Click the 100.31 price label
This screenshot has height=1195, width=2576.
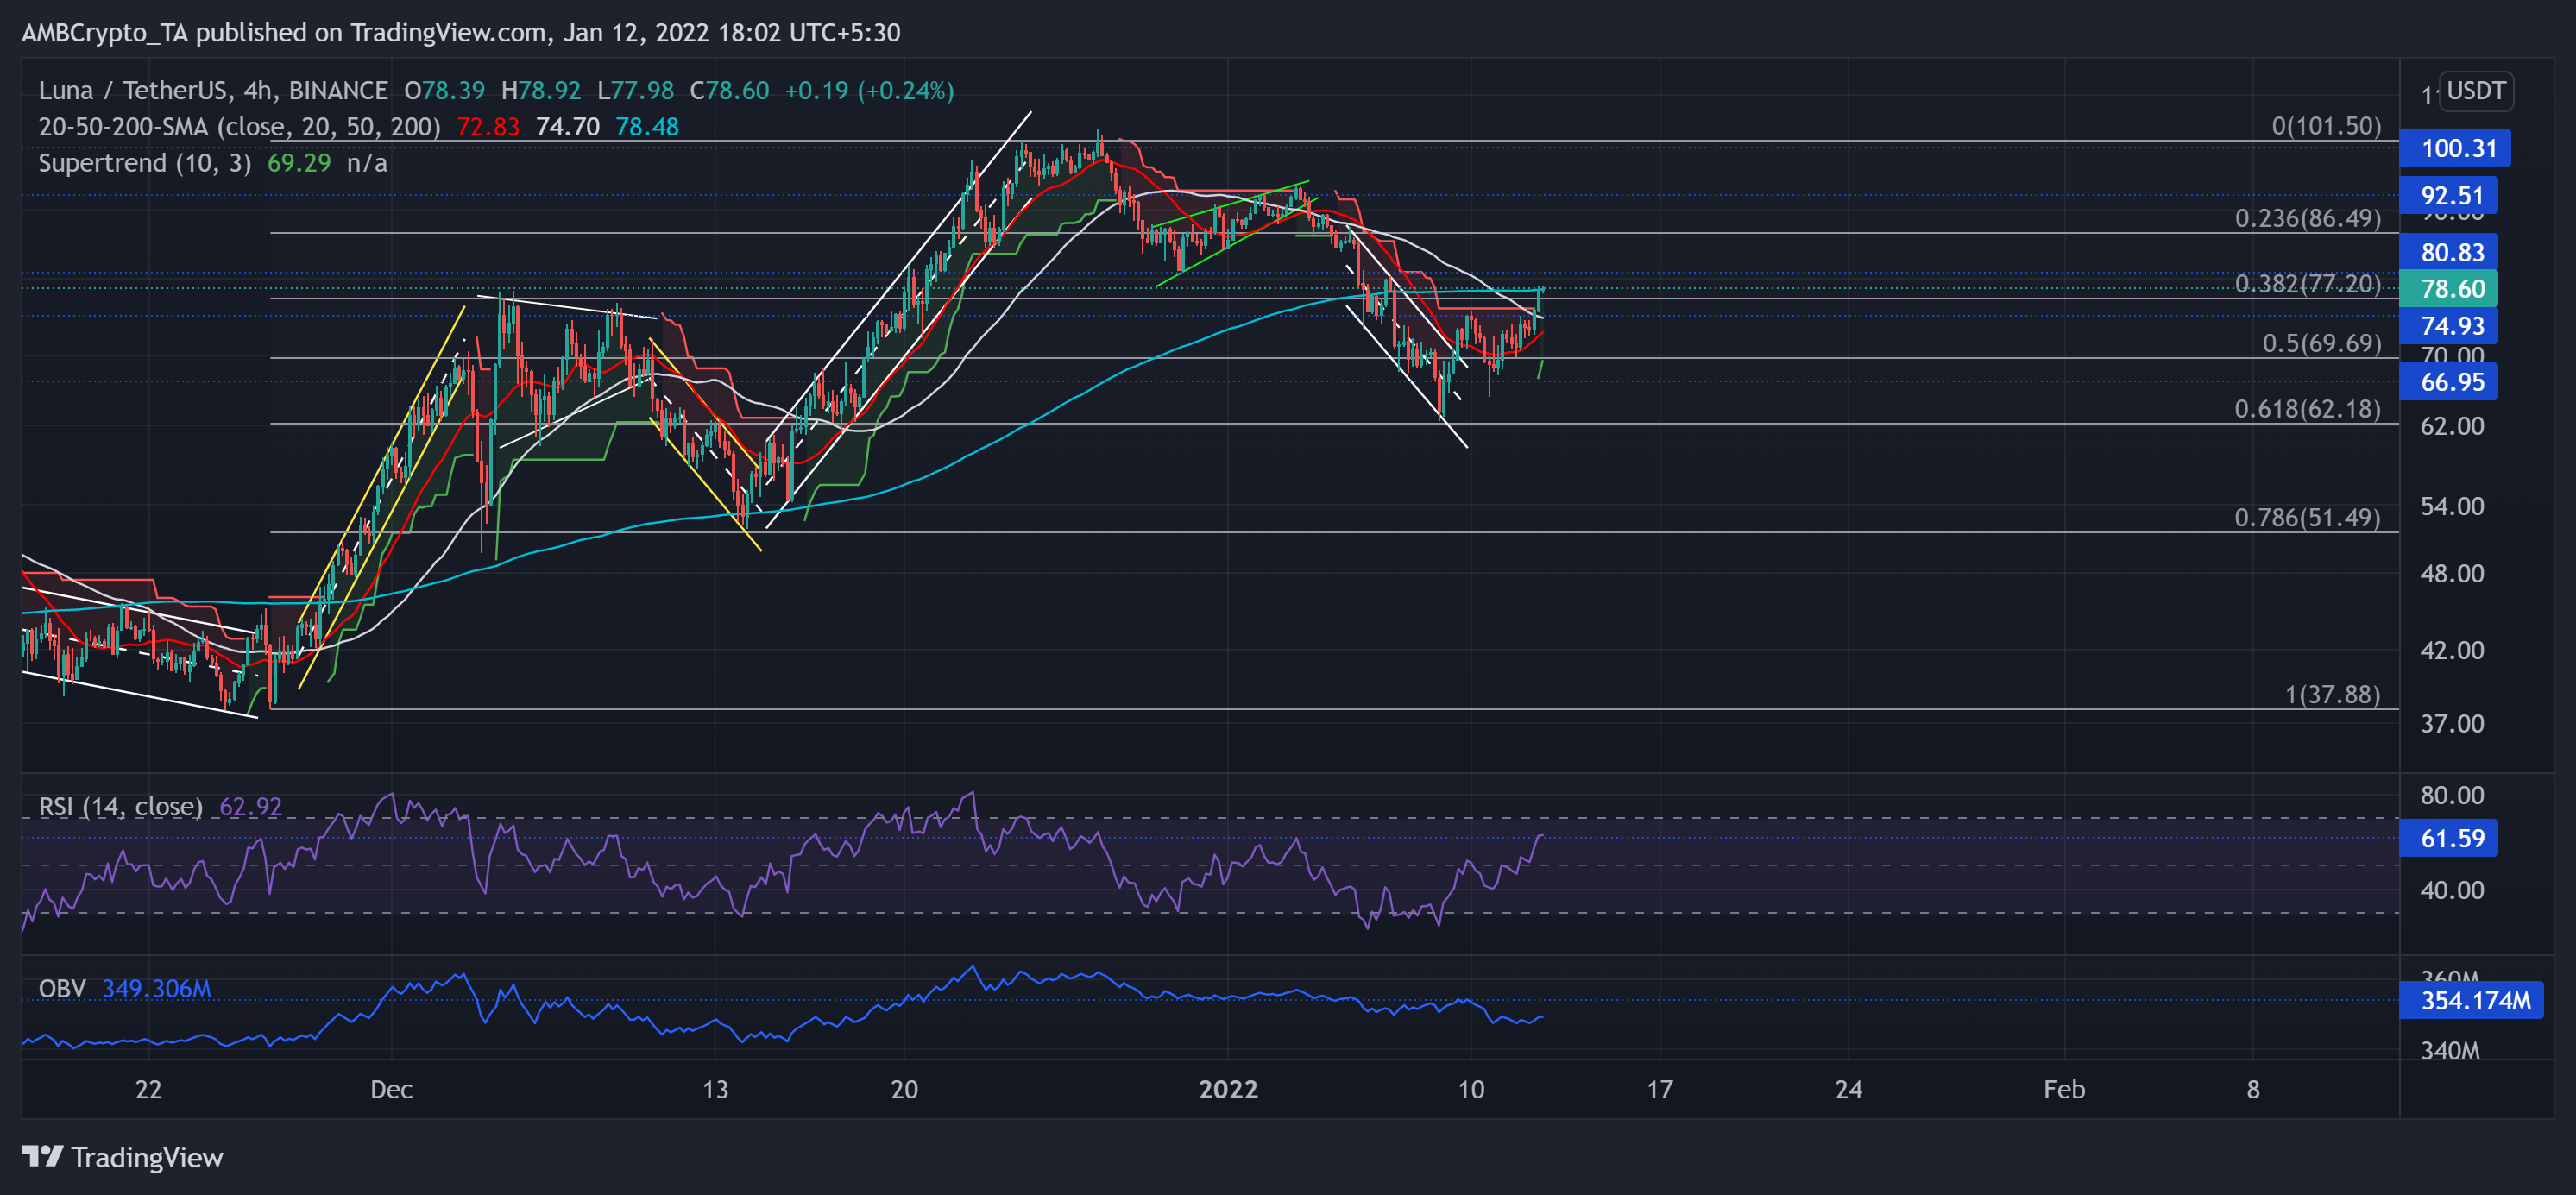(2457, 149)
